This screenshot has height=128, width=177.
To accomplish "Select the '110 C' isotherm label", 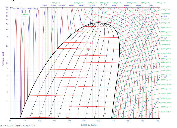I will (120, 14).
